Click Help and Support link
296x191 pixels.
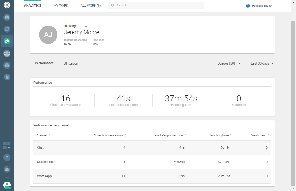(260, 6)
